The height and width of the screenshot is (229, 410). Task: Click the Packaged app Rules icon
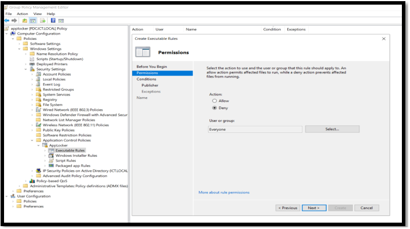click(x=51, y=166)
